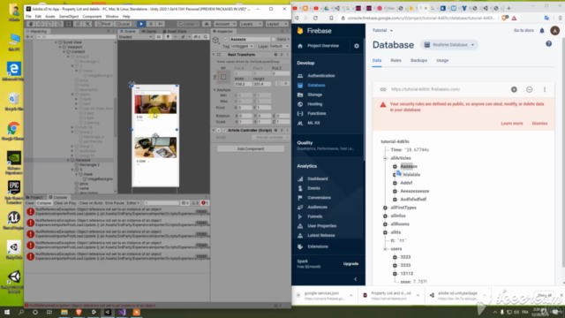Click the anchor presets square icon
The image size is (565, 318).
(223, 77)
